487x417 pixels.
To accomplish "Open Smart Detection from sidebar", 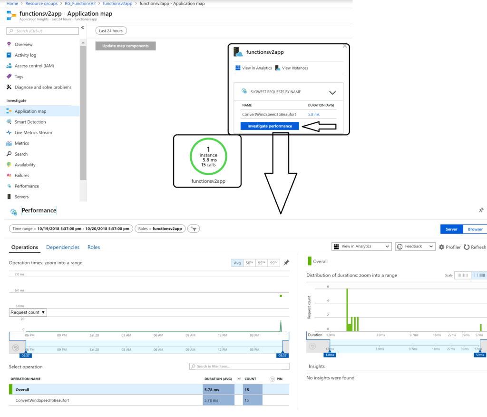I will (x=30, y=122).
